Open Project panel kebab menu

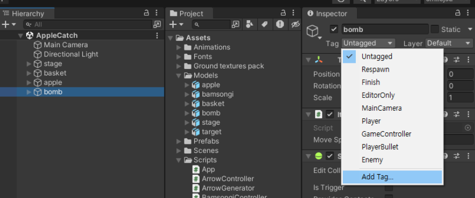click(294, 13)
